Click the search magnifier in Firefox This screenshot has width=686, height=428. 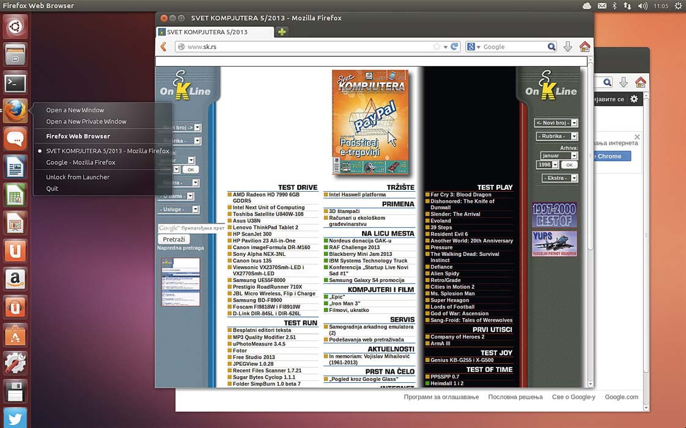551,46
